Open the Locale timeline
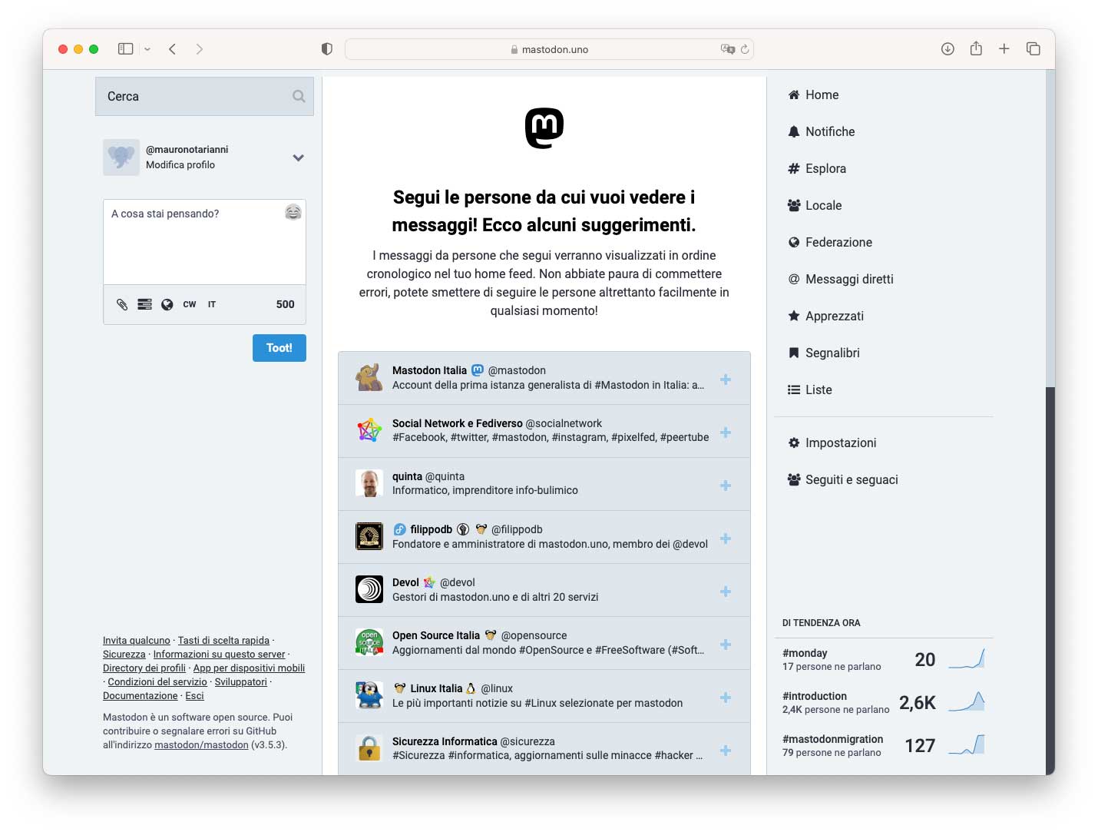1098x832 pixels. pos(815,205)
